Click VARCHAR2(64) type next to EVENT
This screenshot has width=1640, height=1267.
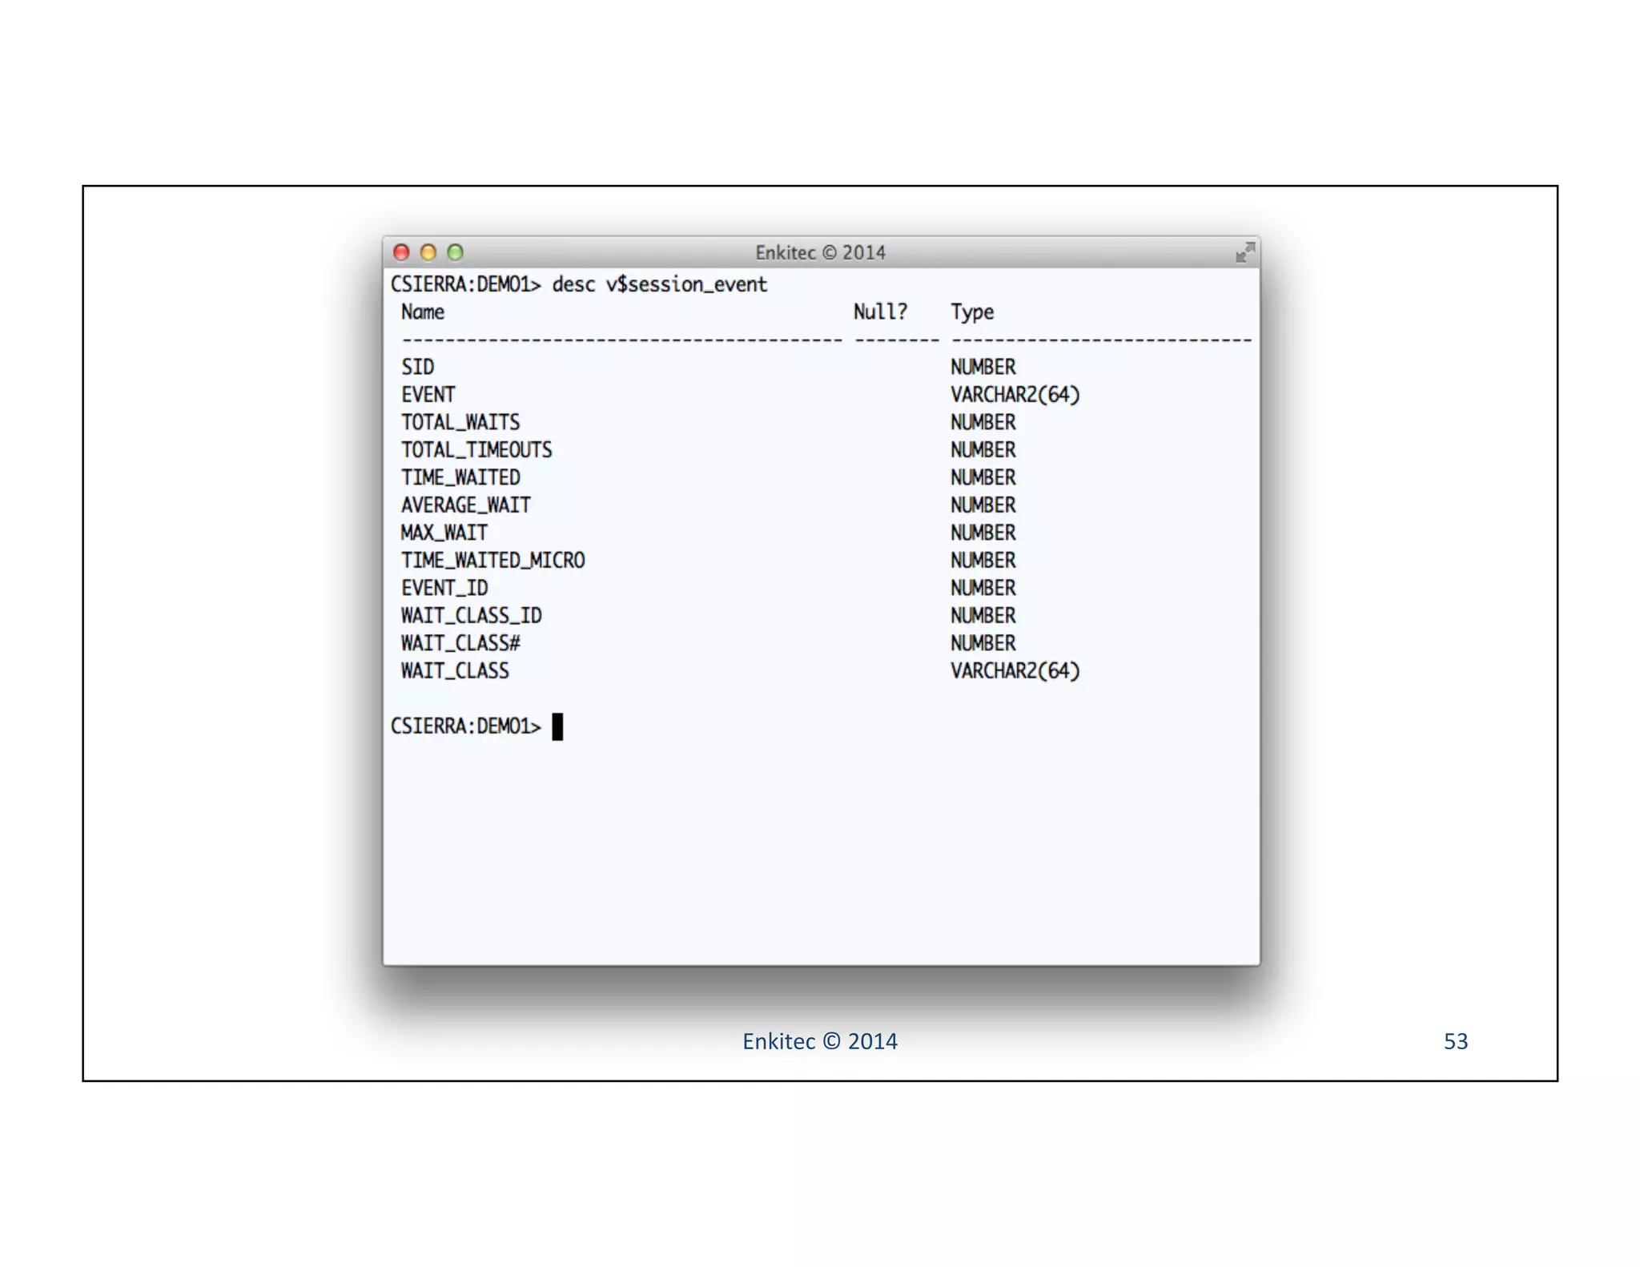click(x=1015, y=395)
